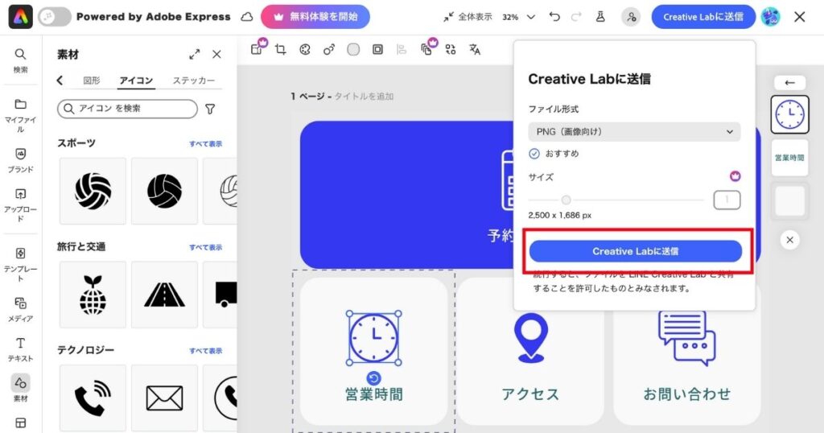Screen dimensions: 824x433
Task: Open the translate tool in the toolbar
Action: tap(475, 50)
